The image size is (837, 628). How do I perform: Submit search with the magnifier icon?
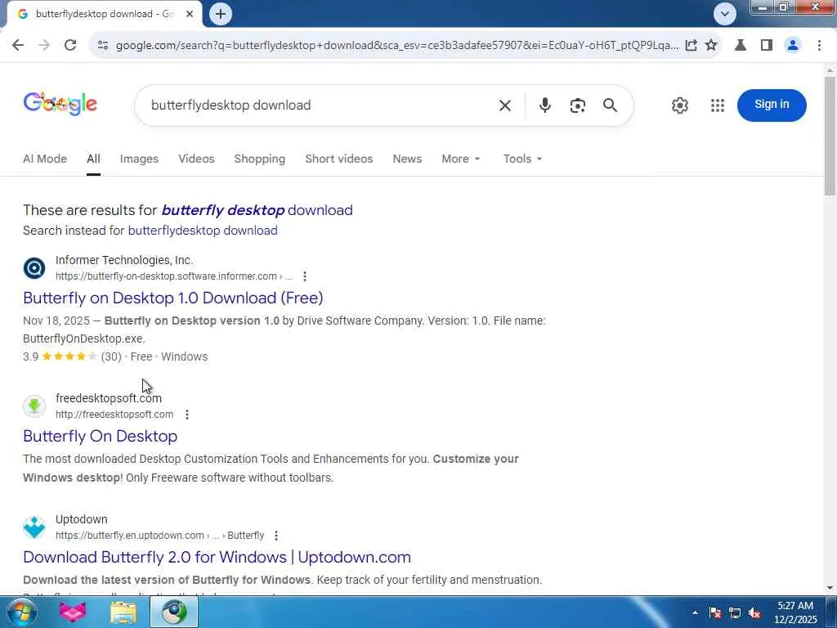click(610, 105)
